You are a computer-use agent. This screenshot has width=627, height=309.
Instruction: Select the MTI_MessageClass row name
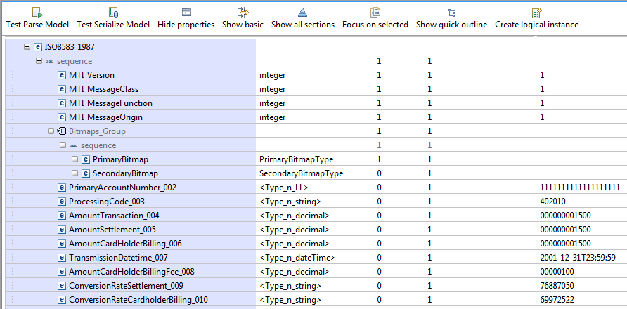pyautogui.click(x=103, y=89)
